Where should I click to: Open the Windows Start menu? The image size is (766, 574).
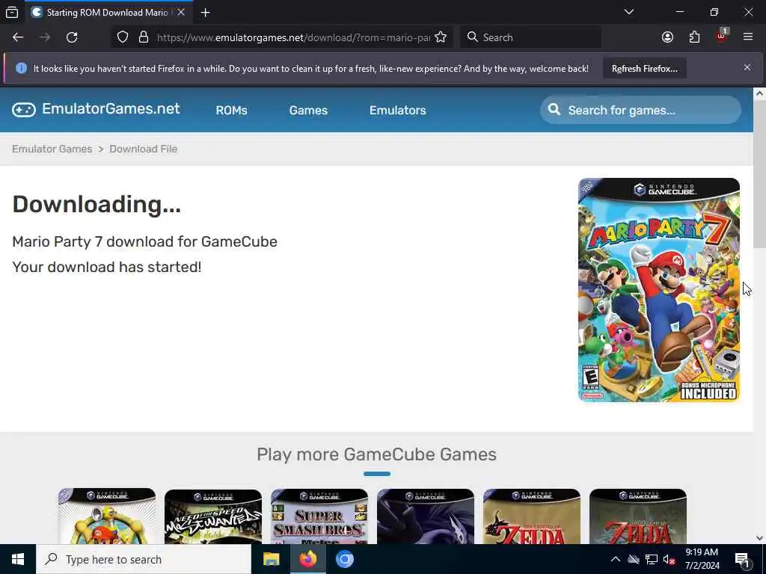coord(18,559)
